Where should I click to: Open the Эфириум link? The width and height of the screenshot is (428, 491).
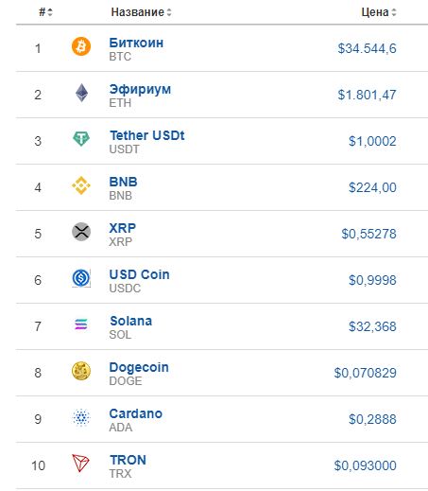tap(140, 89)
